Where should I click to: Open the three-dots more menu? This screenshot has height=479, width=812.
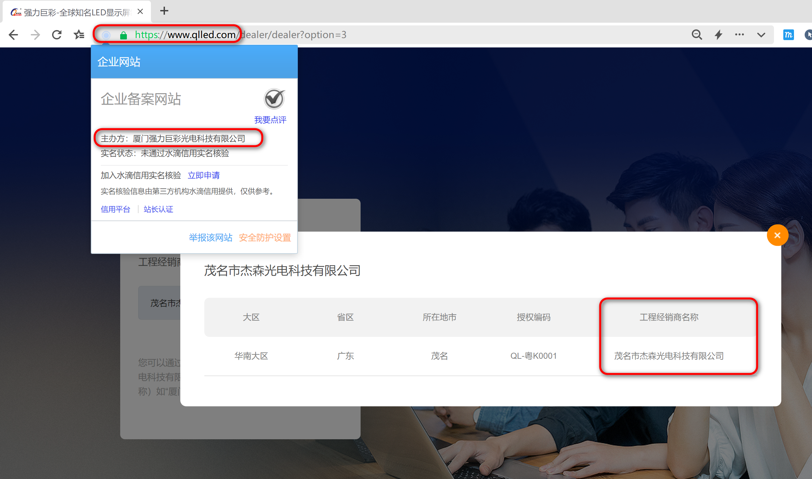point(740,35)
